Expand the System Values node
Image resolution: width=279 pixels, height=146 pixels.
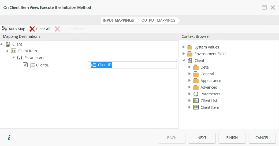[x=184, y=47]
